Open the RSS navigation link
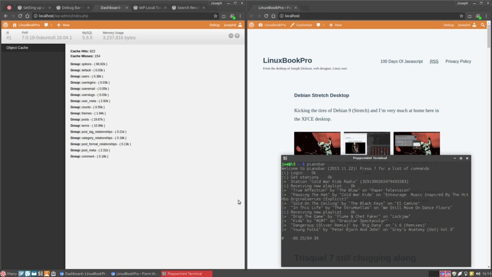The height and width of the screenshot is (277, 492). [x=434, y=61]
